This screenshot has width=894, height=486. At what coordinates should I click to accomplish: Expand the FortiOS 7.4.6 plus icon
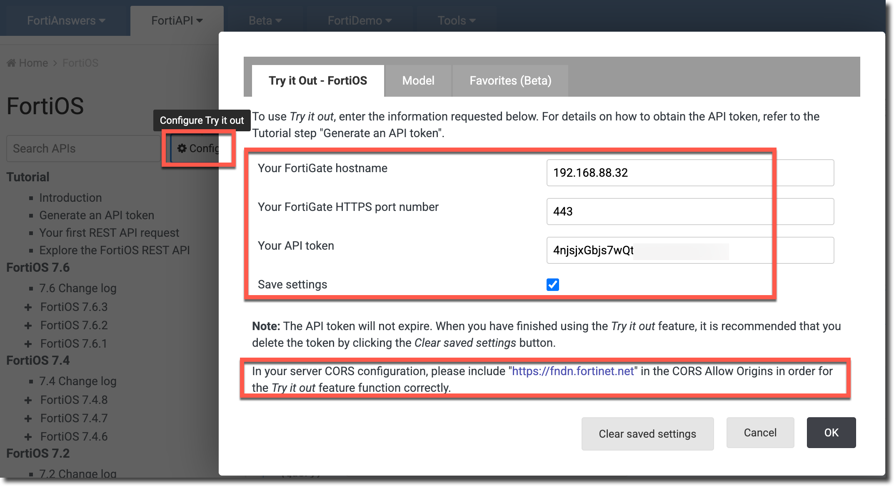coord(28,437)
